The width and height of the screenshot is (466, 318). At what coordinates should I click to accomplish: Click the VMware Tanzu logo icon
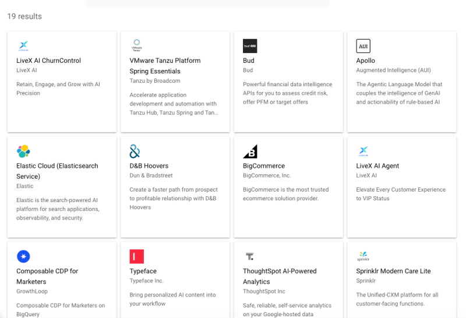pyautogui.click(x=136, y=46)
